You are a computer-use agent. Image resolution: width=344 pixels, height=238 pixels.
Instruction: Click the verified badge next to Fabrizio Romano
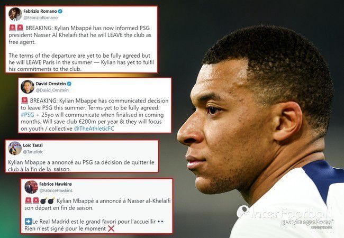(60, 11)
